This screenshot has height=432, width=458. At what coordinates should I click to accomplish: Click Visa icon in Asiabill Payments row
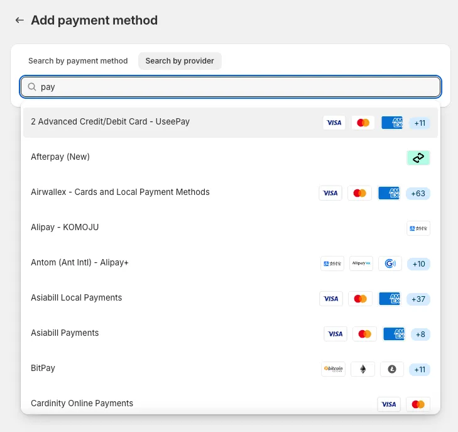[x=335, y=334]
